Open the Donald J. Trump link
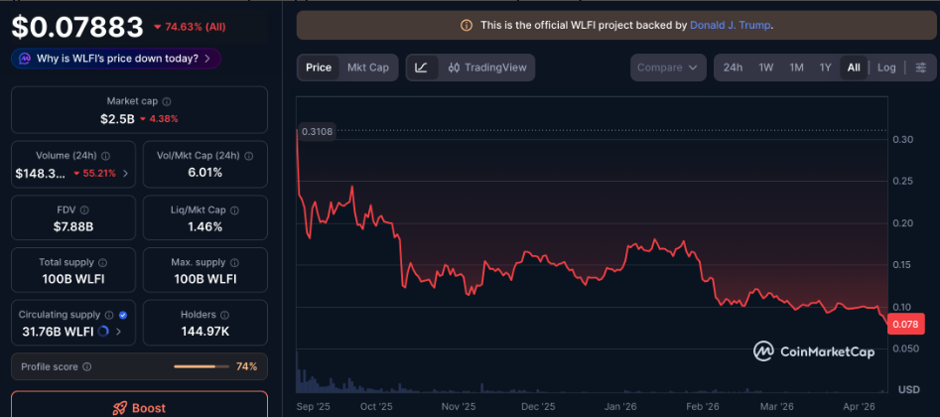The image size is (940, 417). (x=731, y=26)
